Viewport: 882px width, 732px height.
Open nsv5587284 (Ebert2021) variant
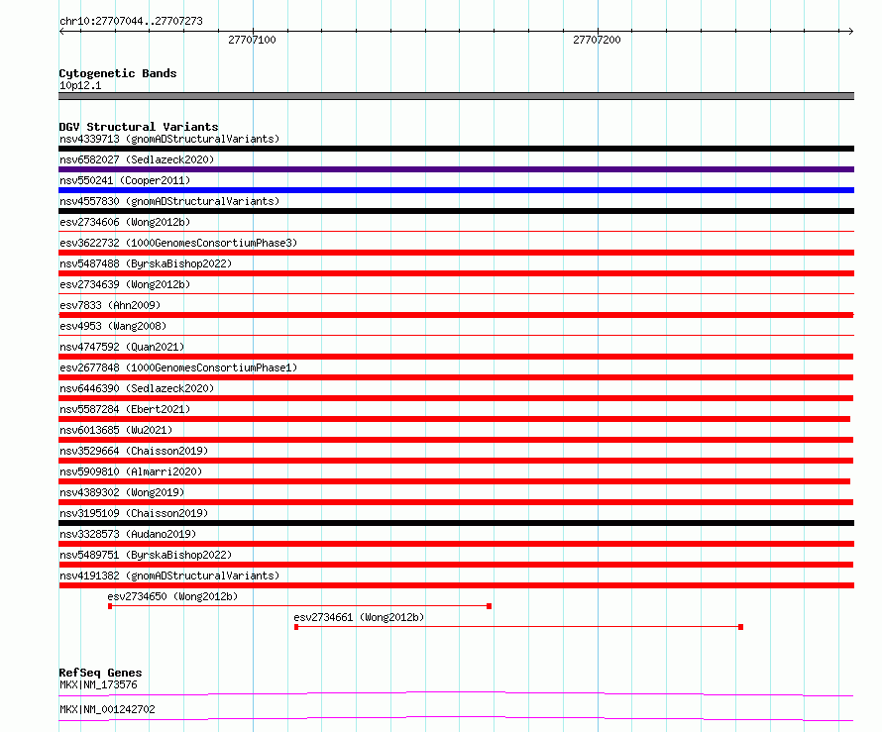[x=125, y=409]
